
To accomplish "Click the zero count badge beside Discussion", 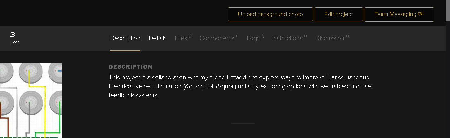I will coord(347,36).
